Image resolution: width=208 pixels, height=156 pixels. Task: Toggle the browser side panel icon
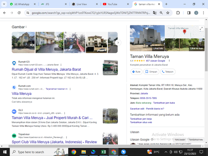point(189,13)
